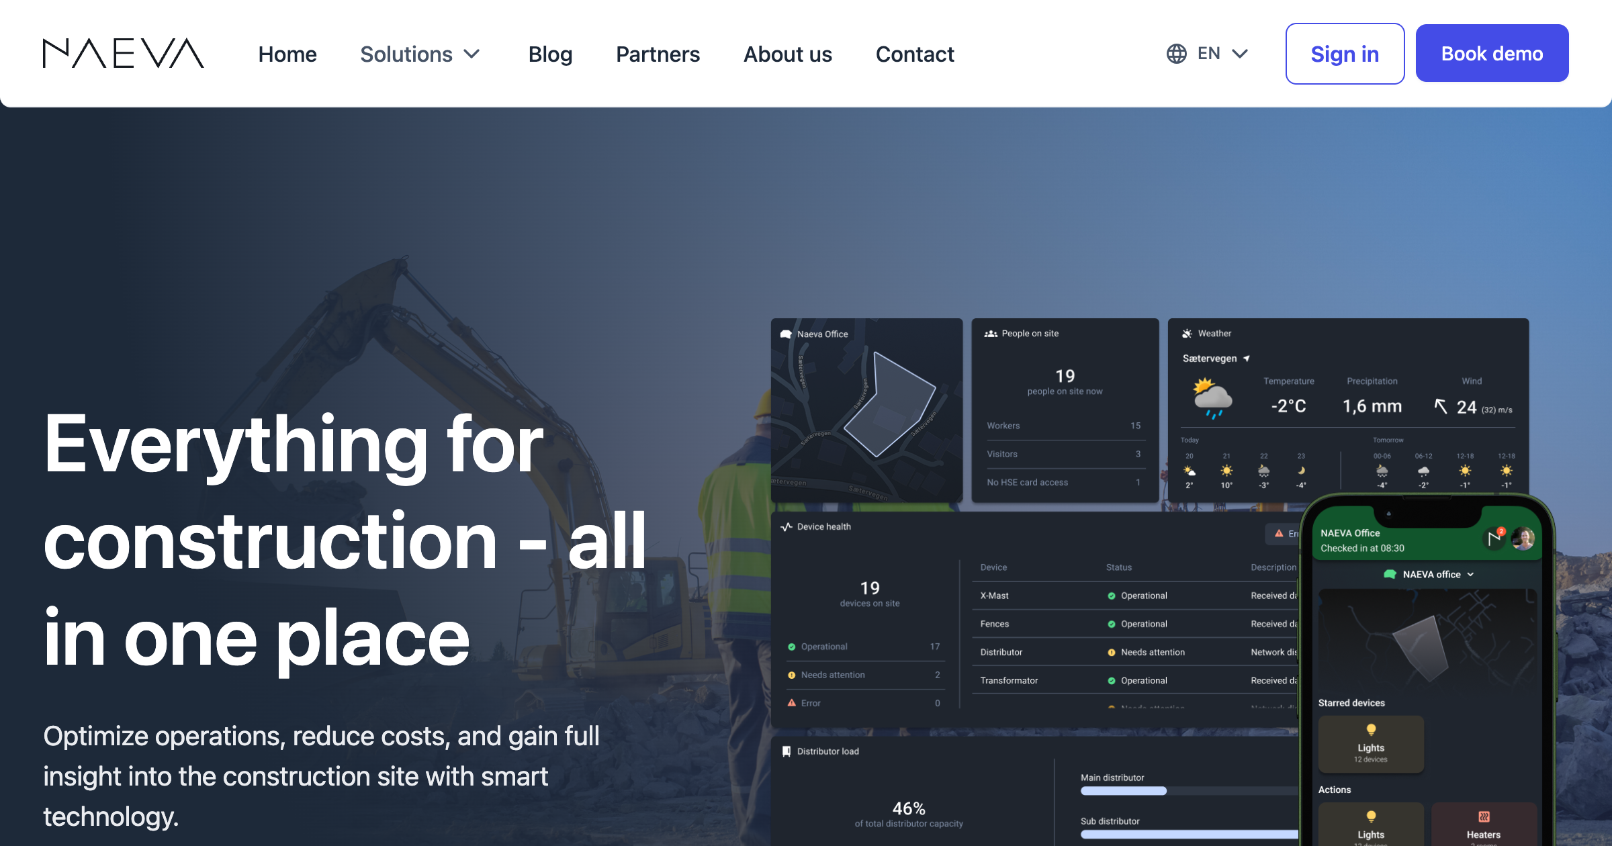Click the phone map thumbnail
The width and height of the screenshot is (1612, 846).
coord(1427,639)
